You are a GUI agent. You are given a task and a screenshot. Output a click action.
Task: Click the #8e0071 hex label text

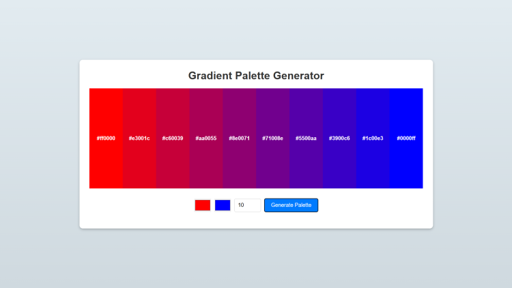pyautogui.click(x=240, y=138)
